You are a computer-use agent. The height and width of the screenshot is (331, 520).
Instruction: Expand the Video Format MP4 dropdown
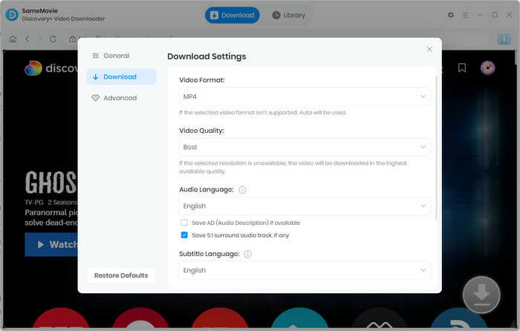pyautogui.click(x=305, y=96)
